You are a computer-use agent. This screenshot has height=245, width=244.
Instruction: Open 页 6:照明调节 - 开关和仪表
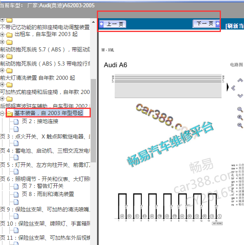click(45, 179)
